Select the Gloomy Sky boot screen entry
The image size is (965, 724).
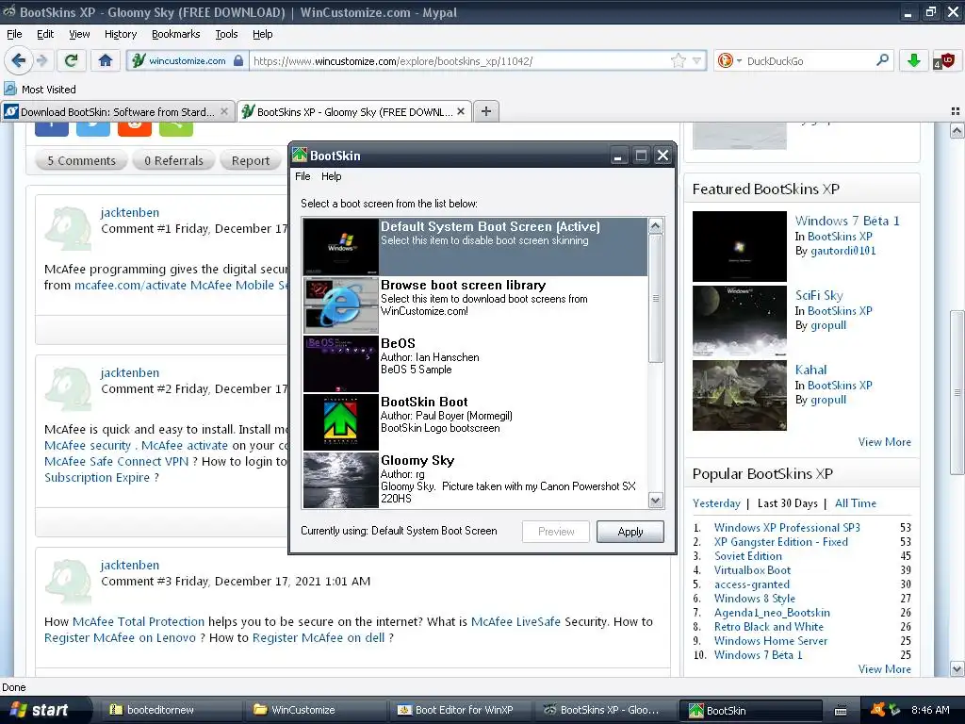(x=475, y=480)
